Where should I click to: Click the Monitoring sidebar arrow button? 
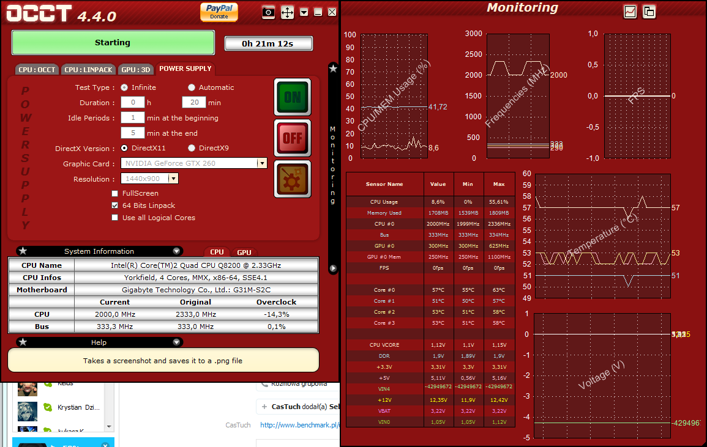click(x=333, y=268)
